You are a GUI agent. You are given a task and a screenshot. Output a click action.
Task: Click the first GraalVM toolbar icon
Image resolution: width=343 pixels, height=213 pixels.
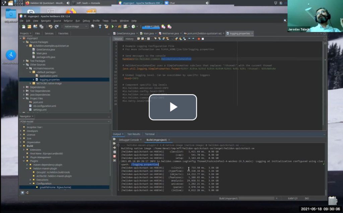click(163, 26)
